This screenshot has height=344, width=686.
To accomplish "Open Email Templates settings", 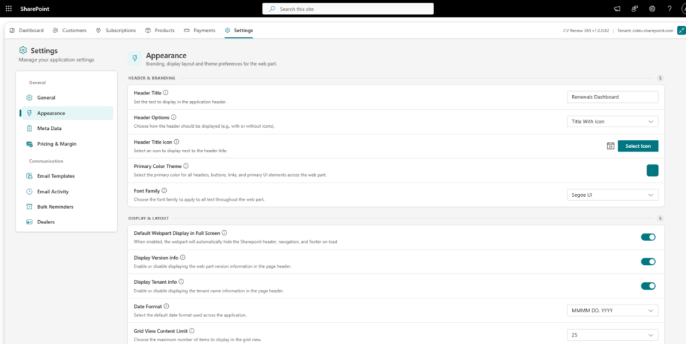I will tap(68, 176).
